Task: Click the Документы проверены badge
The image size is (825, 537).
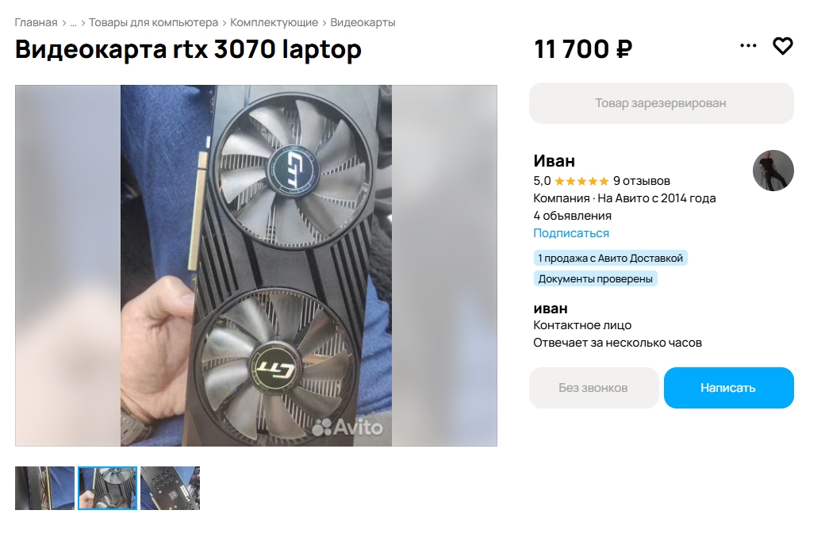Action: pyautogui.click(x=595, y=278)
